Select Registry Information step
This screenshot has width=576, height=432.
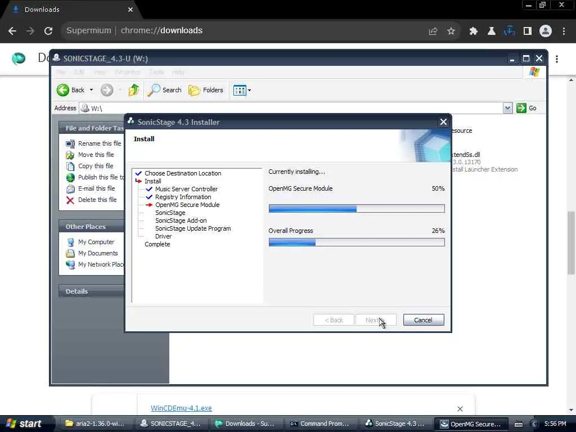[183, 197]
